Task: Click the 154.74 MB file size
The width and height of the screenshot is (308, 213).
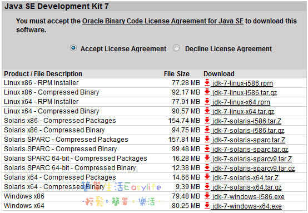Action: click(x=184, y=121)
